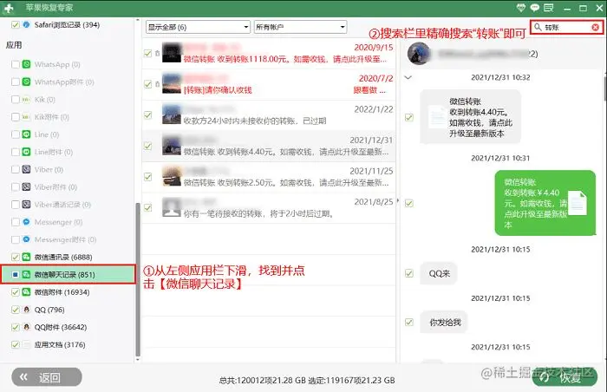Toggle checkbox beside the QQ来 message
The width and height of the screenshot is (607, 392).
click(x=408, y=273)
